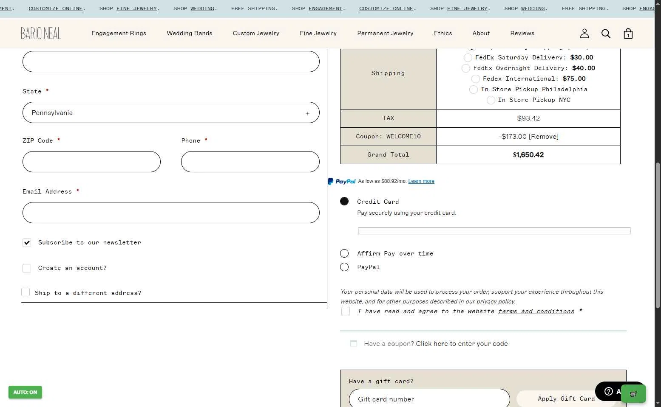Select Fedex International shipping option
The width and height of the screenshot is (661, 407).
click(475, 79)
